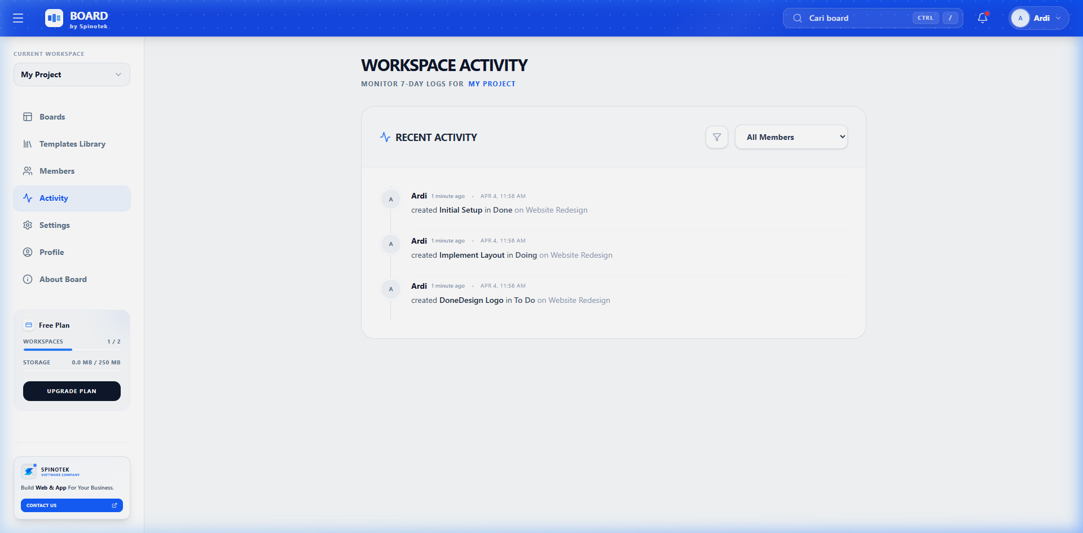Open the notifications bell

click(x=983, y=18)
